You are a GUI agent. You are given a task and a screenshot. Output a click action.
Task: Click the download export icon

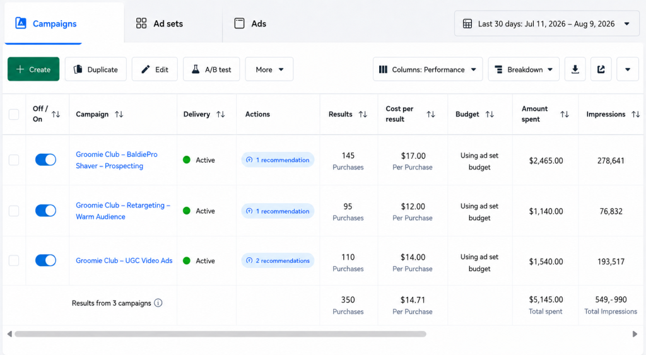[x=575, y=69]
